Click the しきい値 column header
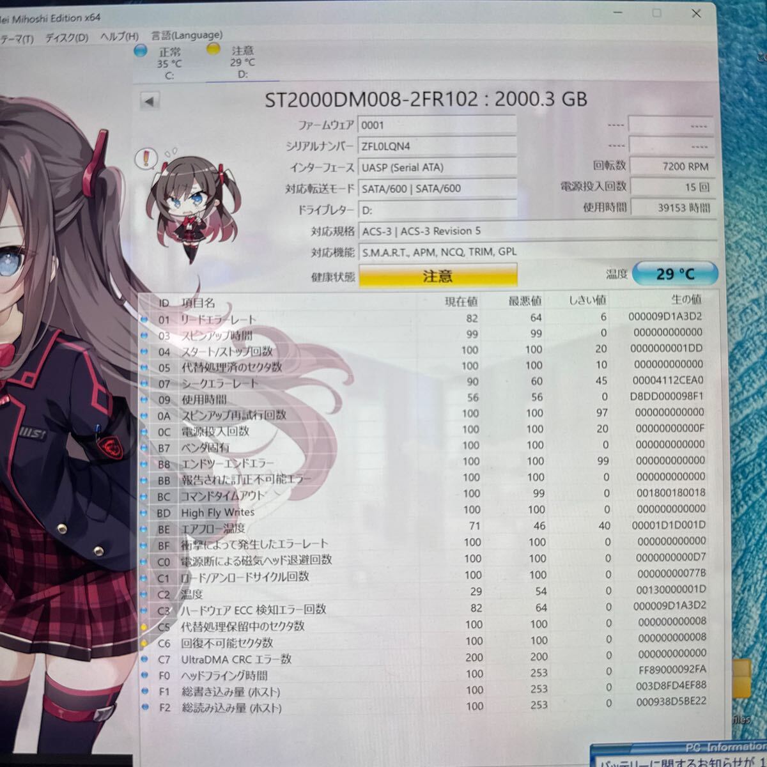Viewport: 767px width, 767px height. pos(587,299)
